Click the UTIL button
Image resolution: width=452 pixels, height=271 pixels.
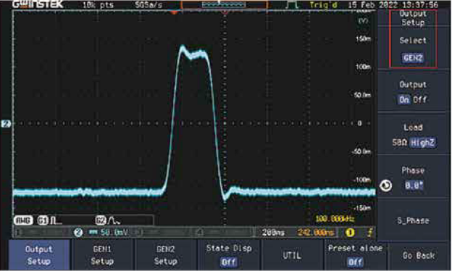pyautogui.click(x=292, y=255)
